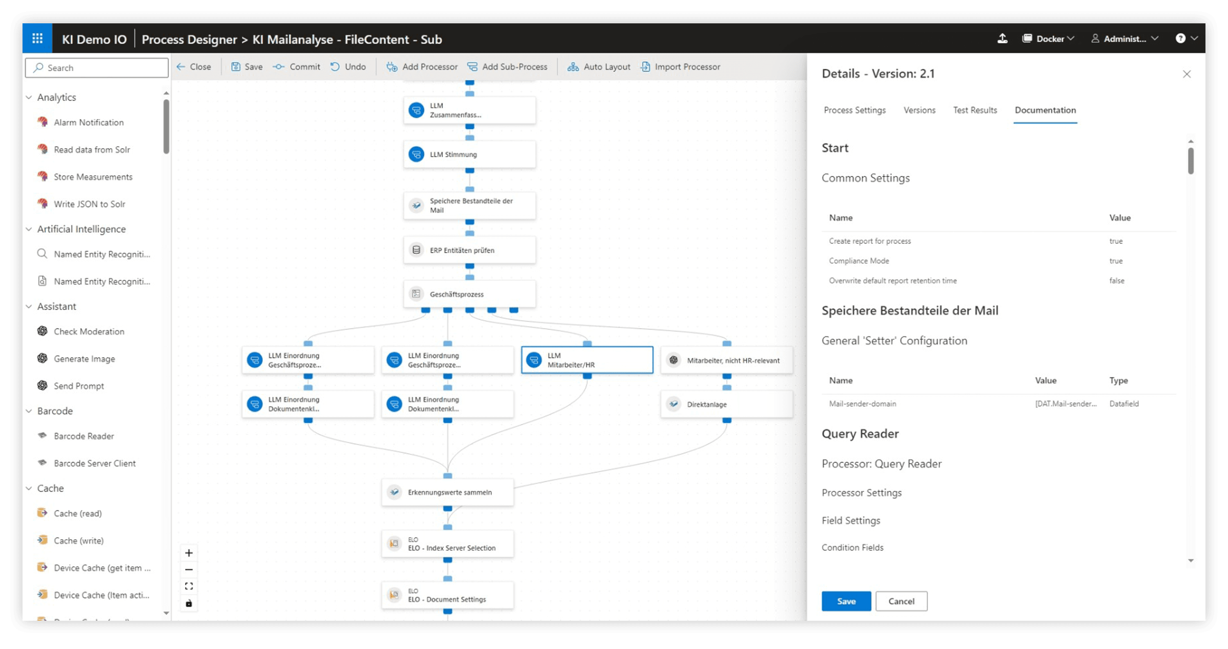Screen dimensions: 1228x649
Task: Click the Details panel vertical scrollbar
Action: click(x=1190, y=161)
